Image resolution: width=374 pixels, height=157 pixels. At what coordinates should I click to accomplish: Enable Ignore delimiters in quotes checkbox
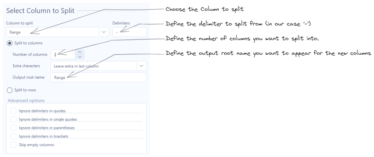point(13,111)
